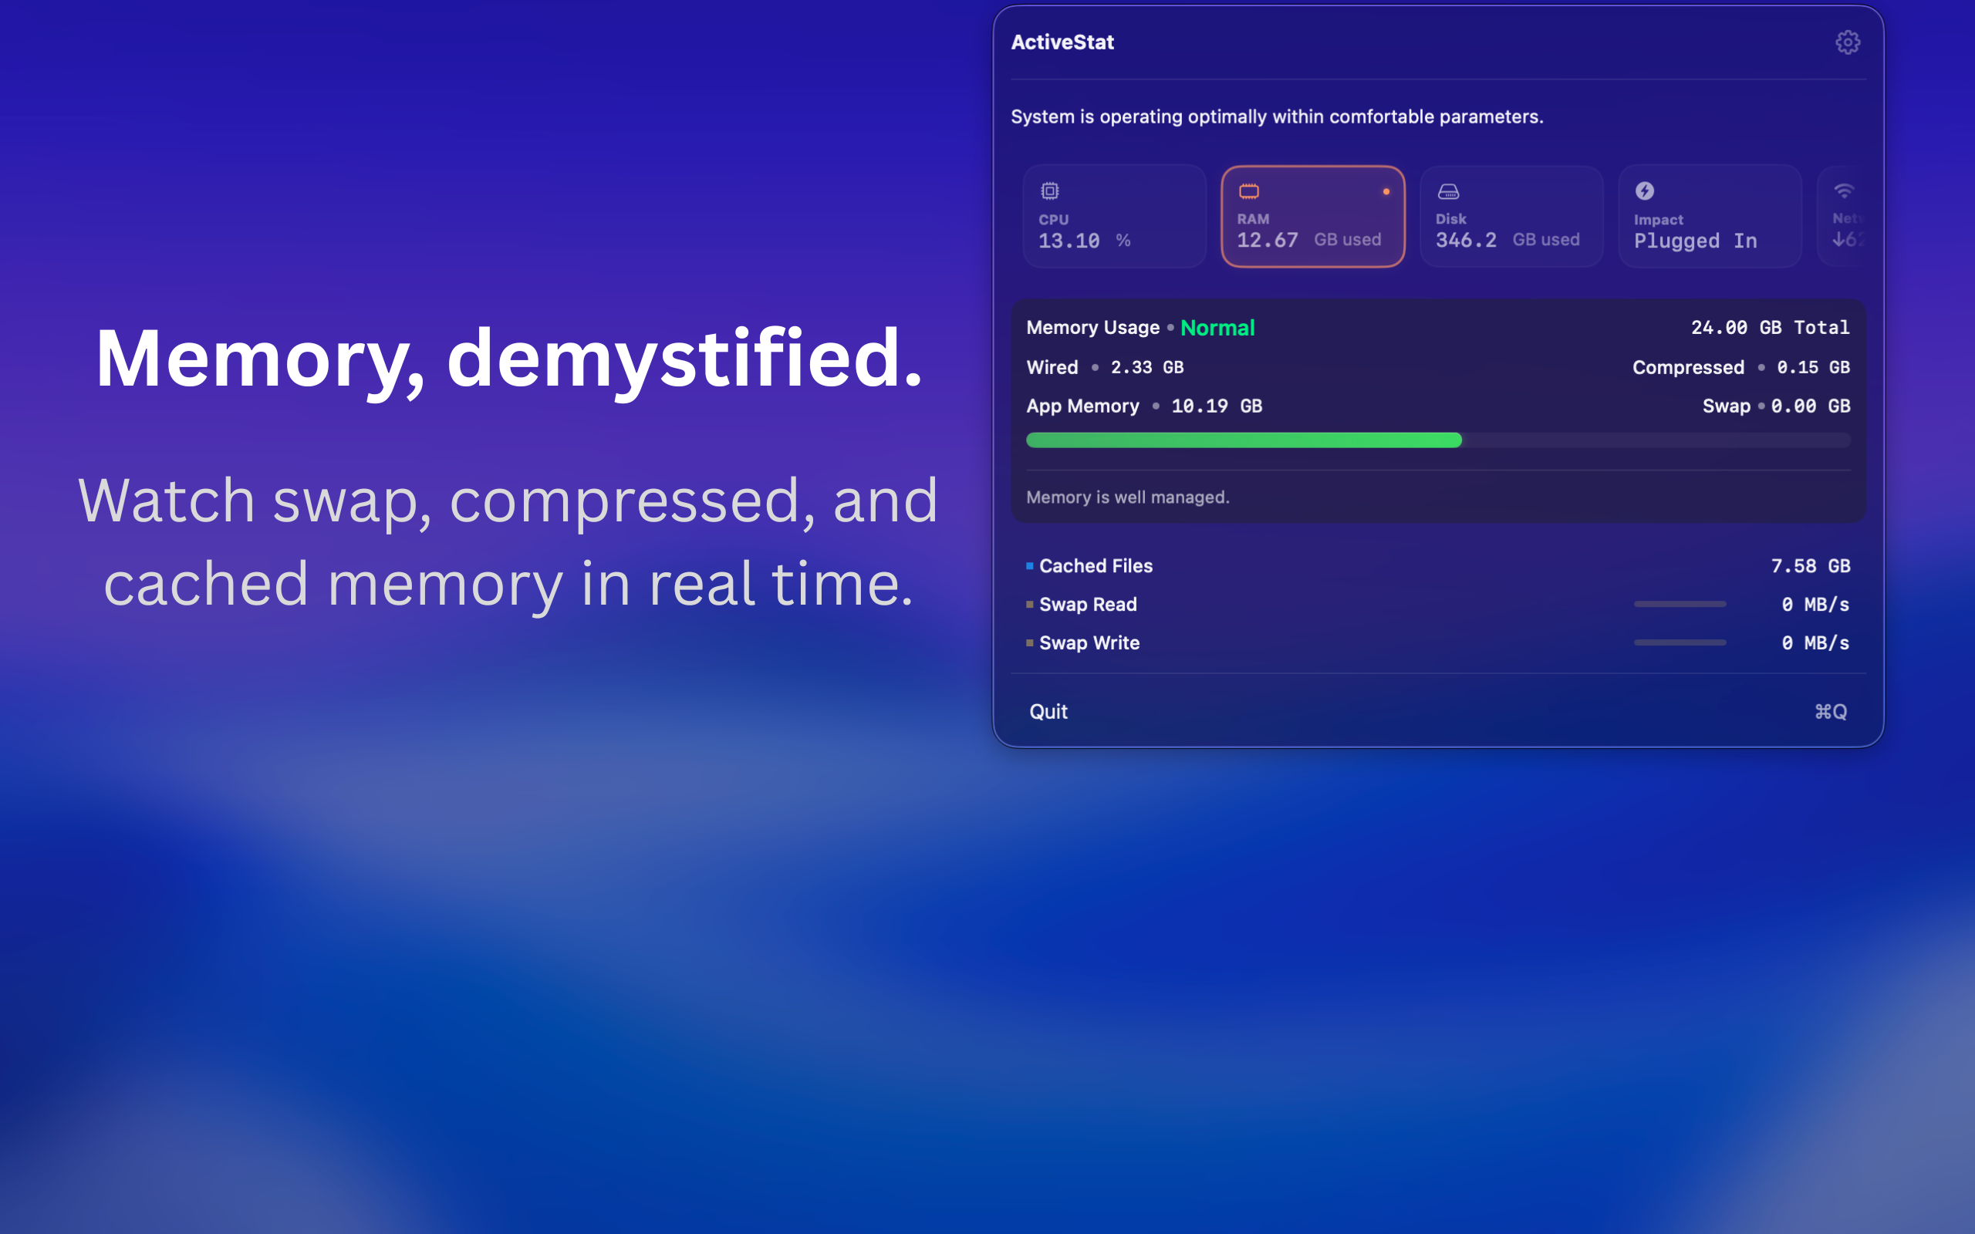
Task: Click the Wired 2.33 GB value
Action: coord(1146,367)
